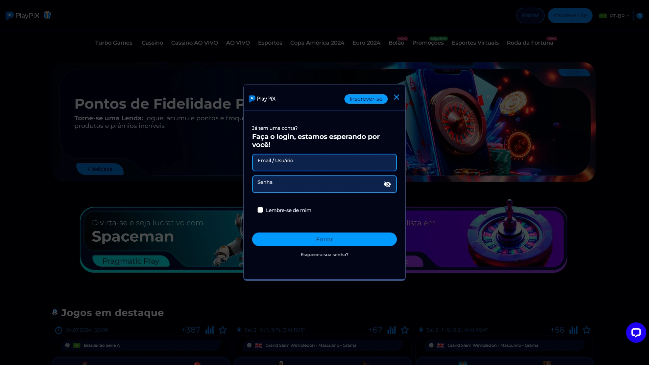
Task: Open Copa América 2024 section
Action: pyautogui.click(x=317, y=43)
